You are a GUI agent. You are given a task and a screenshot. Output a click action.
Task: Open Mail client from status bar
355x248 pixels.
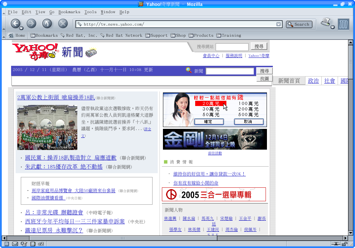coord(15,244)
